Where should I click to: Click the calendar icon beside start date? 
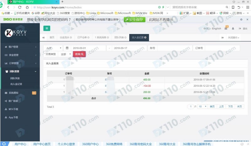[67, 48]
